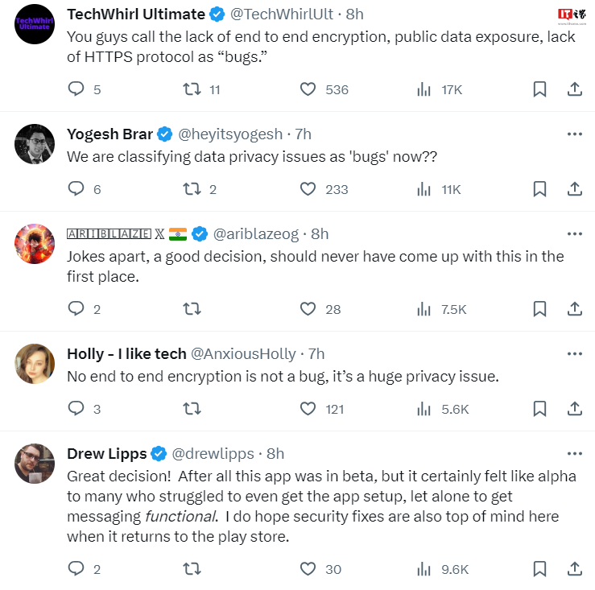Open the 8h timestamp on ARIBLAZE's tweet
Image resolution: width=595 pixels, height=590 pixels.
click(320, 233)
